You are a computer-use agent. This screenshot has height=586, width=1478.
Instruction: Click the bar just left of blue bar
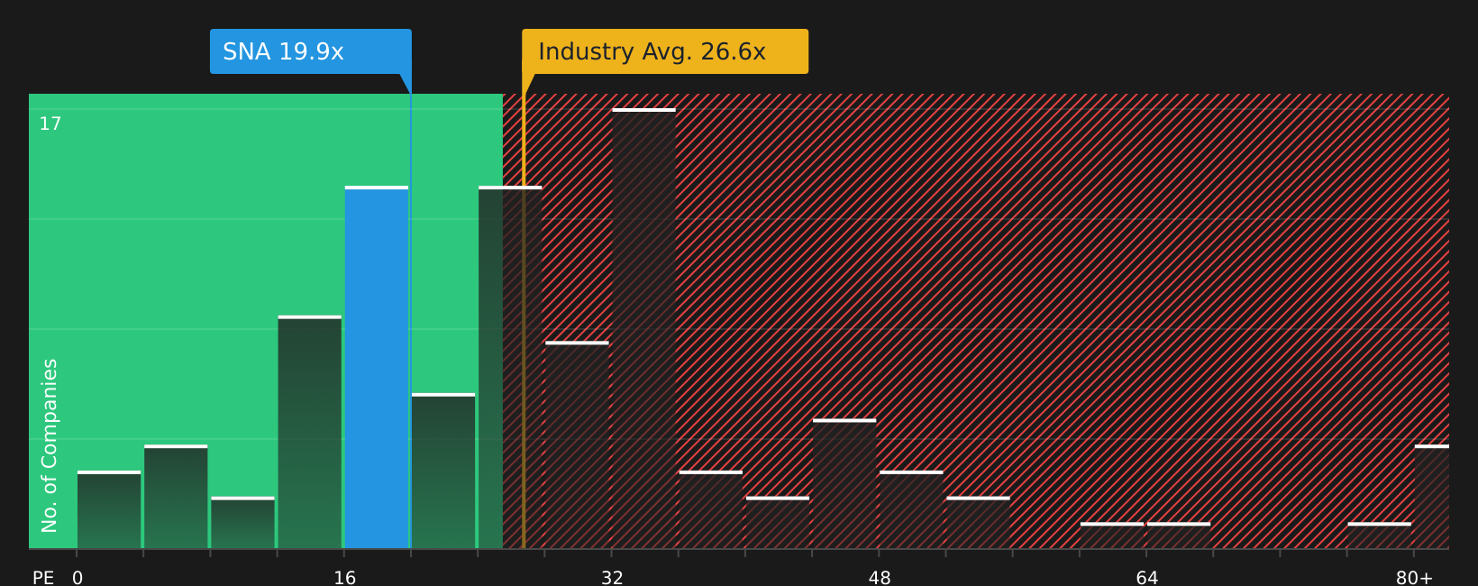tap(310, 433)
